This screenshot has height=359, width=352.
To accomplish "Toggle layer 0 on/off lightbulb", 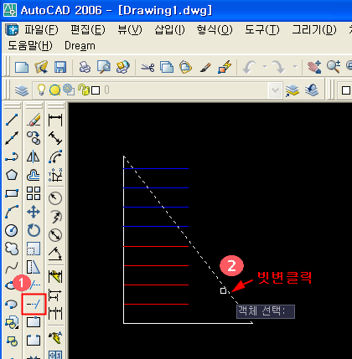I will [41, 90].
